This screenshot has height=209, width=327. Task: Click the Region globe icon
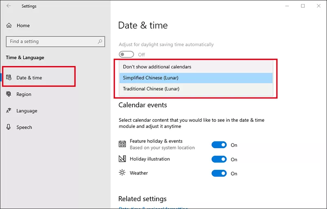coord(9,94)
